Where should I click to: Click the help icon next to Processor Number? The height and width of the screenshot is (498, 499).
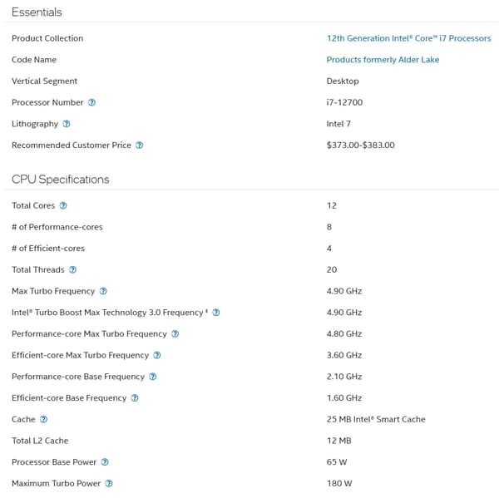91,102
